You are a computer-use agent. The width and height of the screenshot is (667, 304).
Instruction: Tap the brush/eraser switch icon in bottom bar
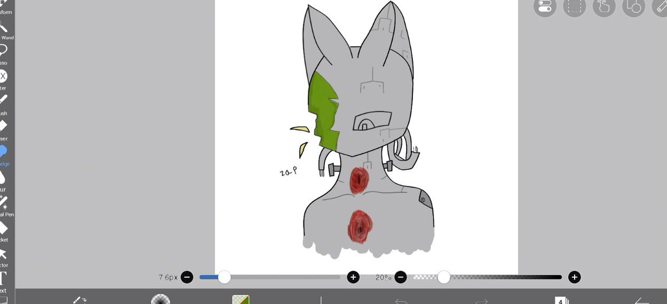[79, 300]
